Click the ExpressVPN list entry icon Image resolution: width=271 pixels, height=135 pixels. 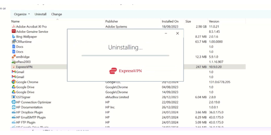coord(14,67)
